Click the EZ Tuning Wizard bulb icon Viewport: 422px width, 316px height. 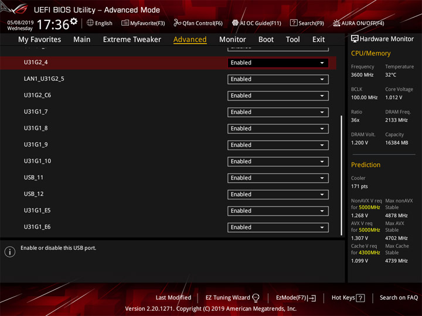pyautogui.click(x=256, y=298)
